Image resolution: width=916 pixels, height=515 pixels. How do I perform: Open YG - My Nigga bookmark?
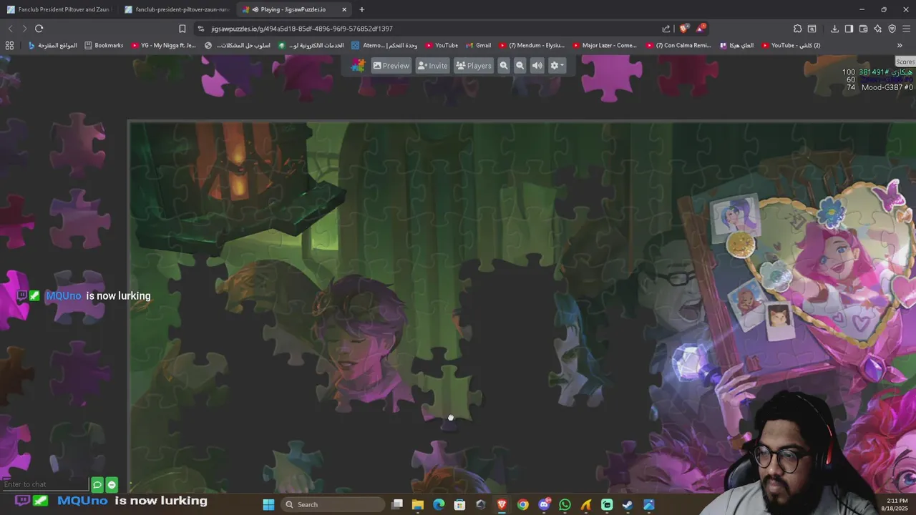[163, 45]
